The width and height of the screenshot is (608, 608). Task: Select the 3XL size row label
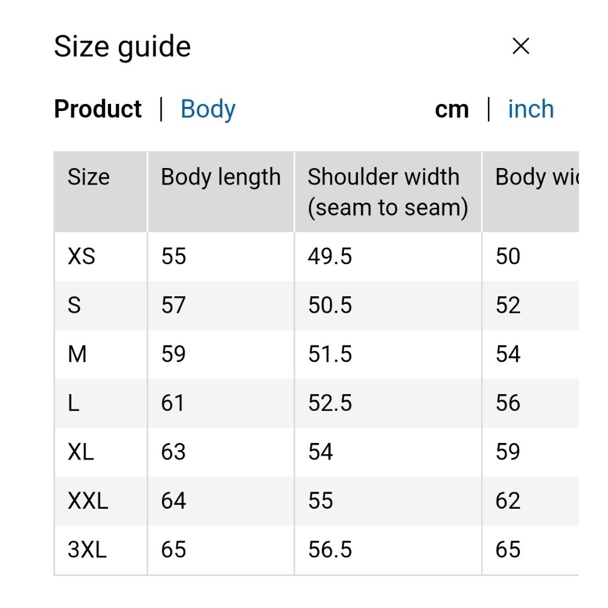pos(87,550)
